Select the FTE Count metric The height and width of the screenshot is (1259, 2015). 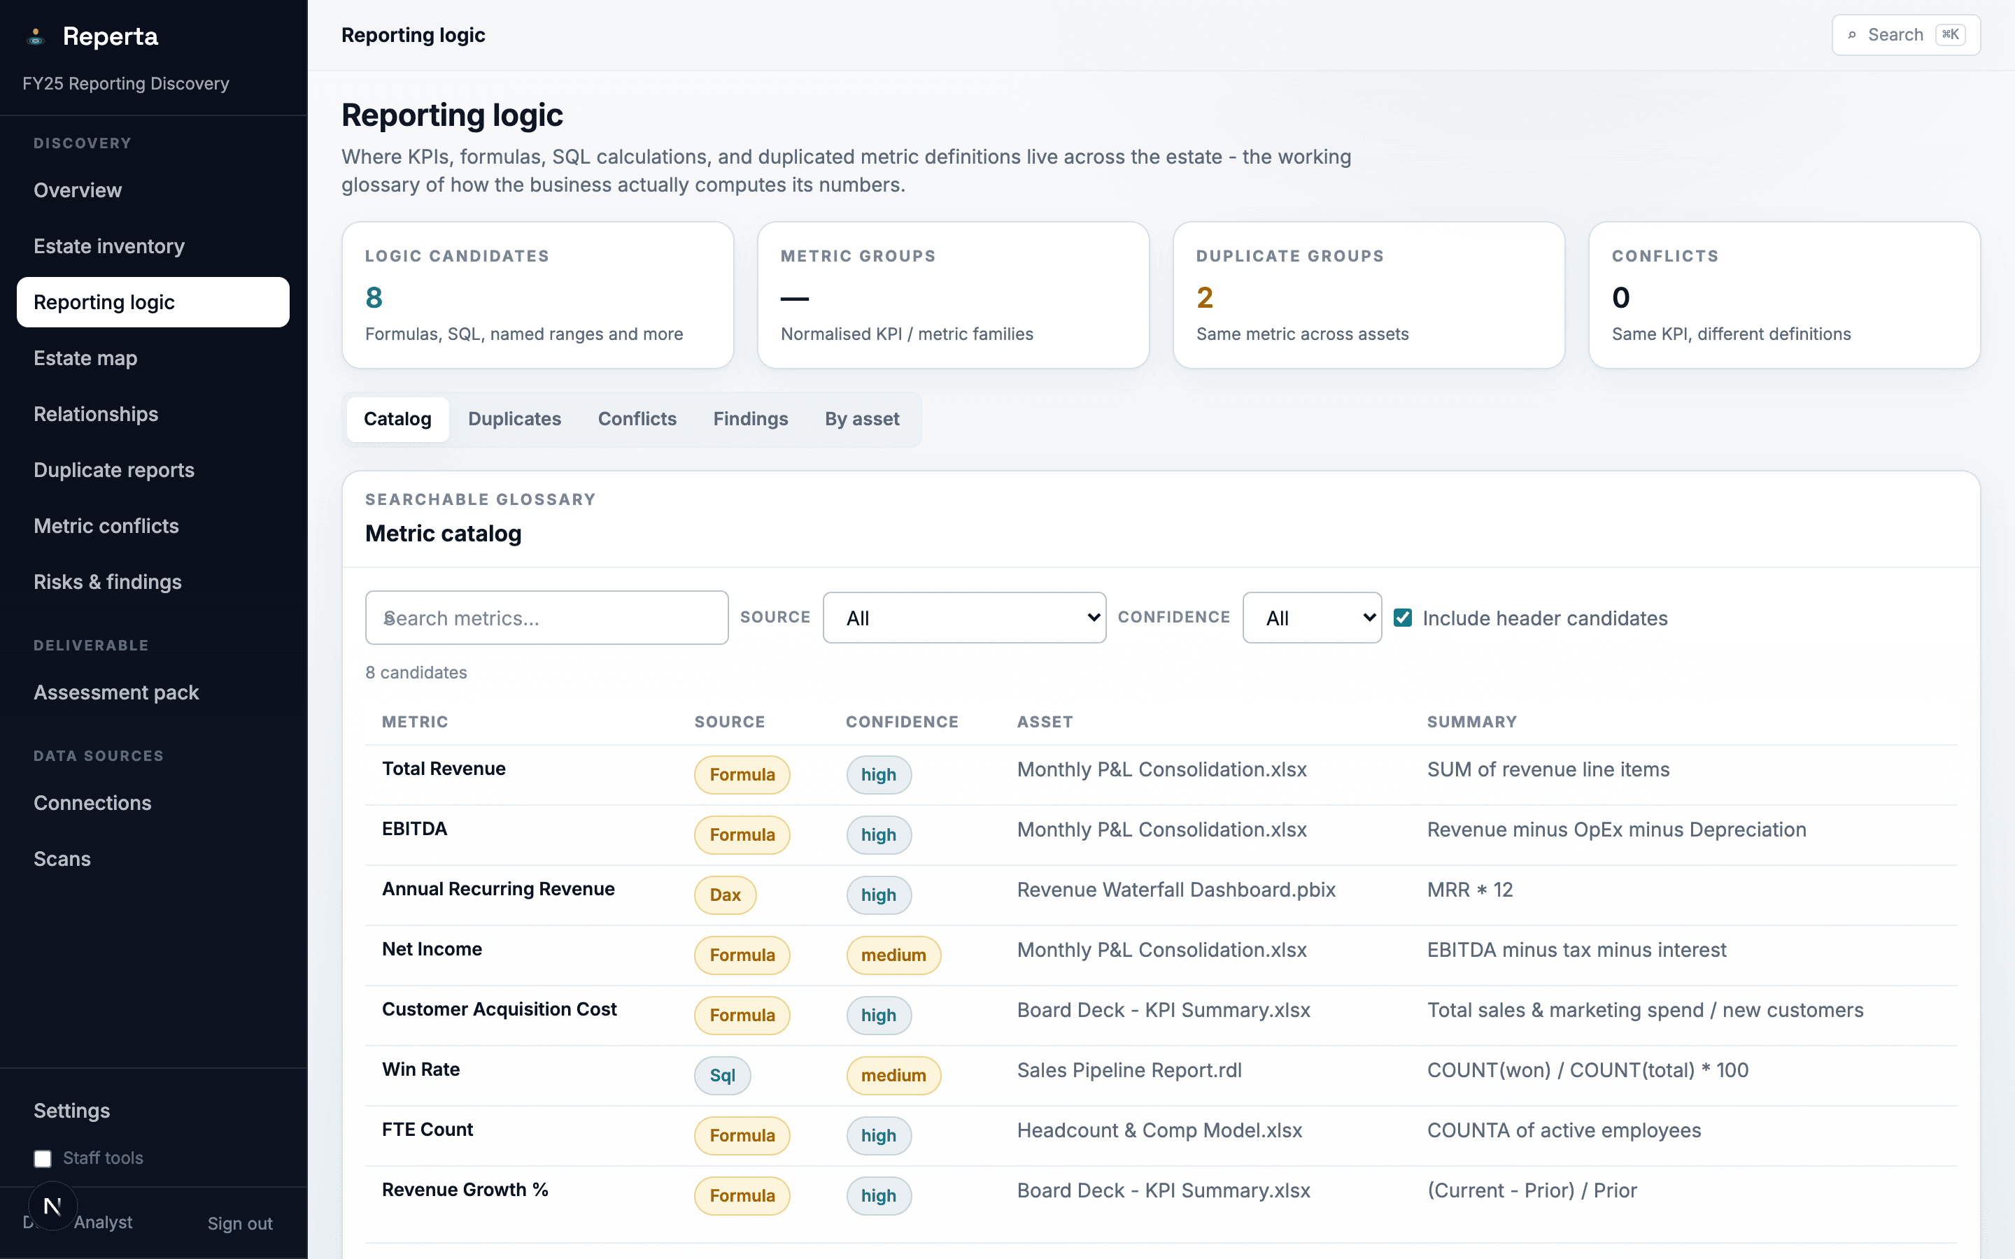click(x=427, y=1130)
